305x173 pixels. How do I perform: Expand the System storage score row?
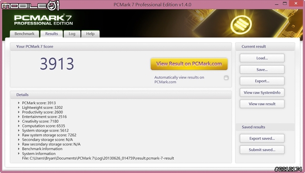[x=19, y=130]
